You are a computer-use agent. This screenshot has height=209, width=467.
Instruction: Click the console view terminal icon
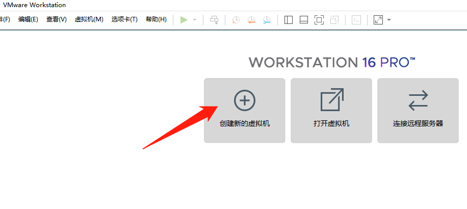coord(356,20)
